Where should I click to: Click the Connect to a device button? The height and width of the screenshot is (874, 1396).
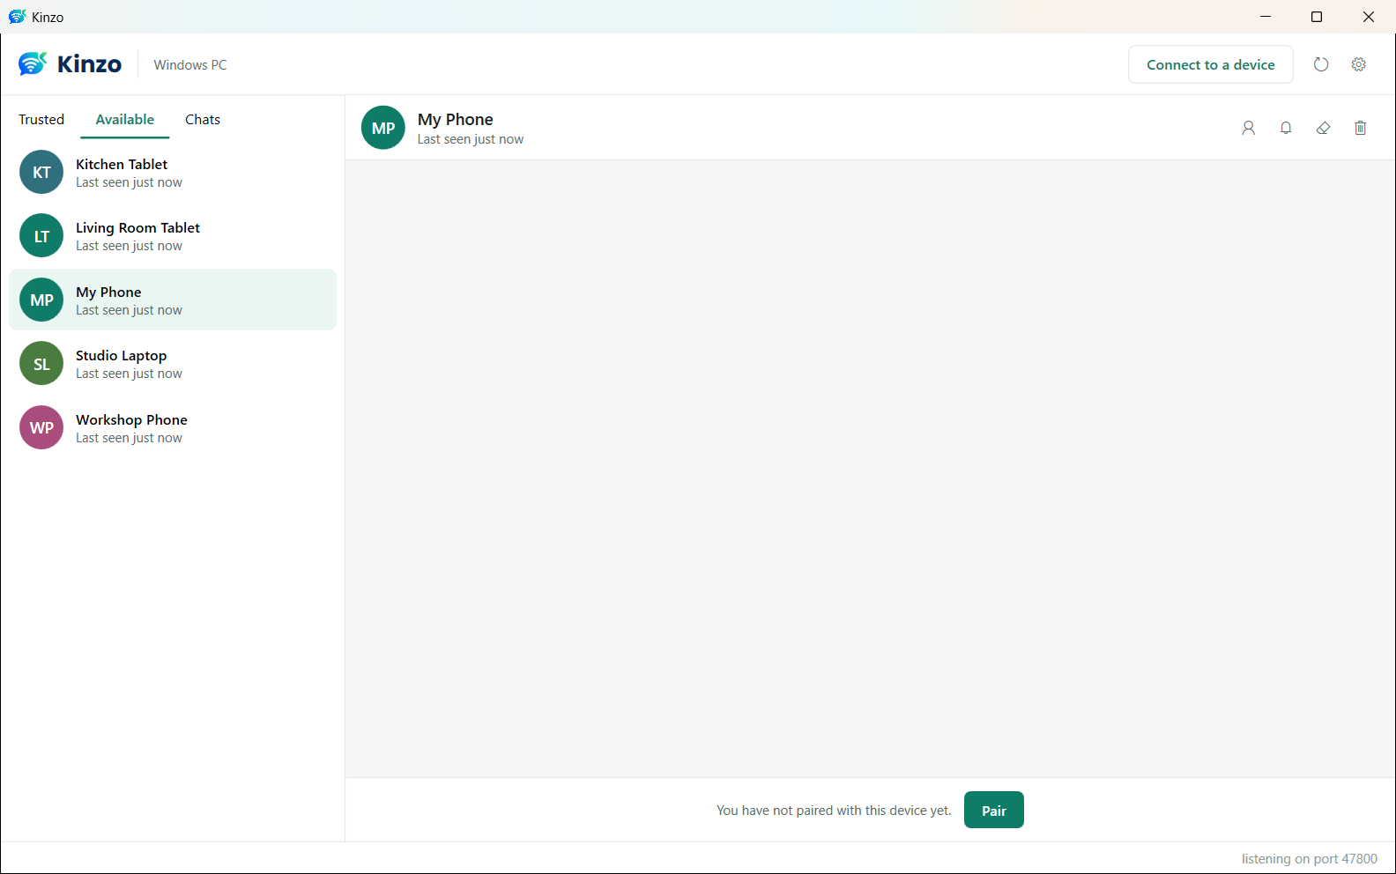click(x=1211, y=64)
